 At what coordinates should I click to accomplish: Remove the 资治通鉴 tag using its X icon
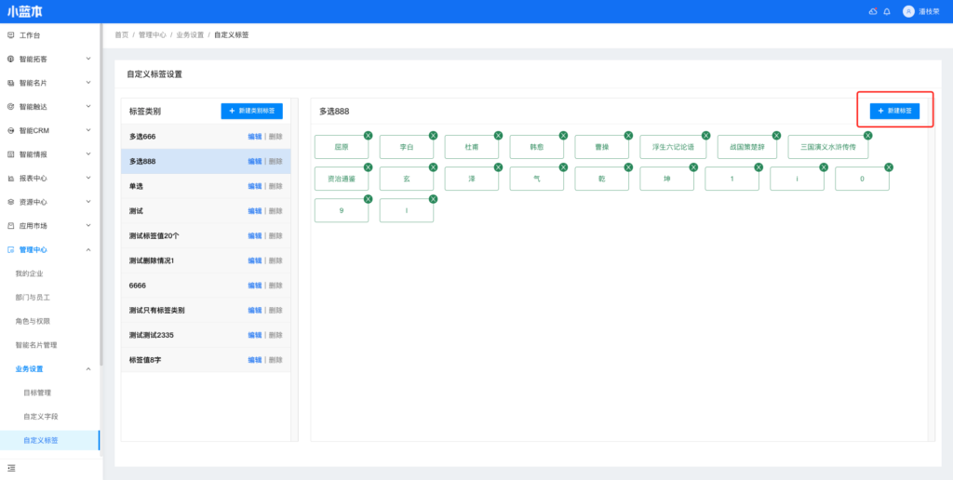368,167
